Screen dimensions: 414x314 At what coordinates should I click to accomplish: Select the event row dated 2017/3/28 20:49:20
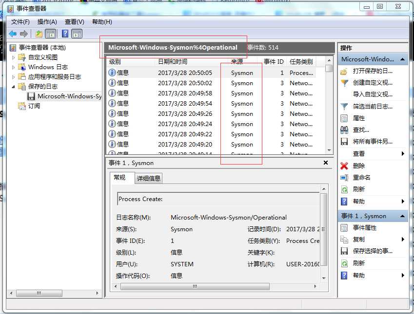coord(211,145)
